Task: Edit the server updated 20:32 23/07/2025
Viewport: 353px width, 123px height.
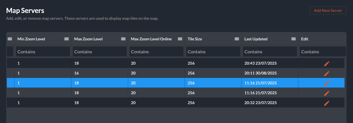Action: click(x=327, y=103)
